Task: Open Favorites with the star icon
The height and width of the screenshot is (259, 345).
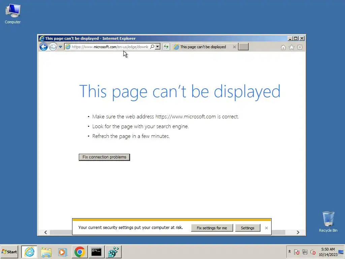Action: 291,47
